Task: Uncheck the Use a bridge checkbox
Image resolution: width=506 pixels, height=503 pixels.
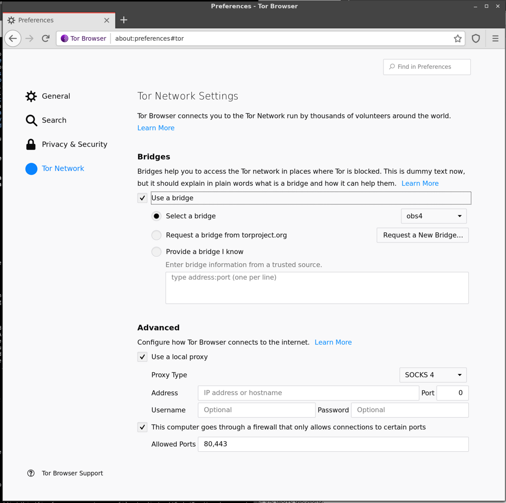Action: point(142,198)
